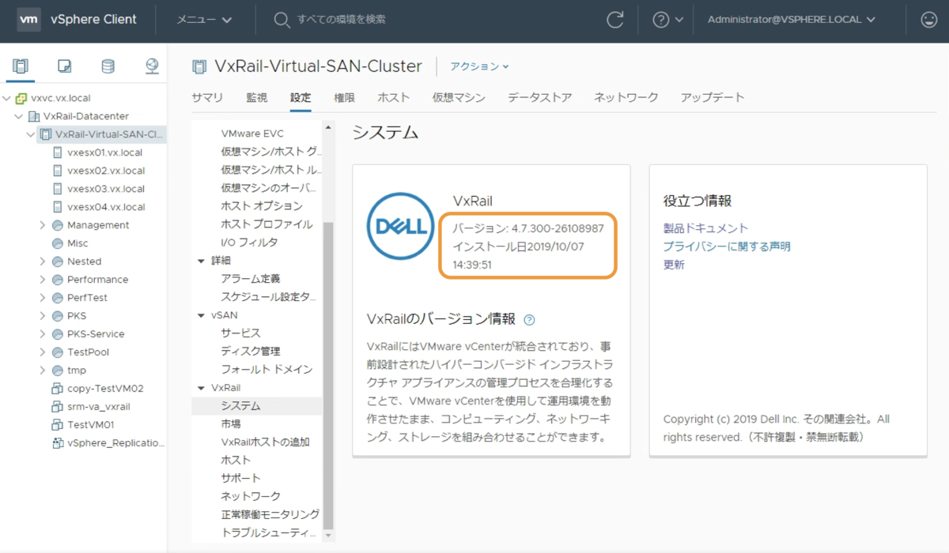Screen dimensions: 949x553
Task: Switch to the 権限 tab
Action: coord(344,97)
